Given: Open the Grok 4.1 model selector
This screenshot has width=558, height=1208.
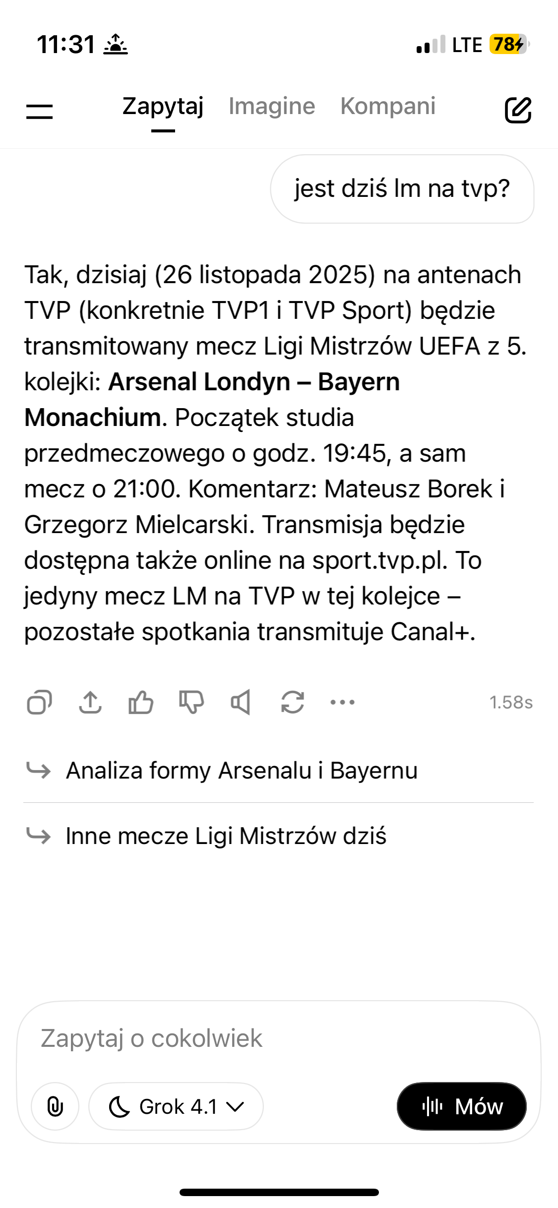Looking at the screenshot, I should tap(176, 1106).
